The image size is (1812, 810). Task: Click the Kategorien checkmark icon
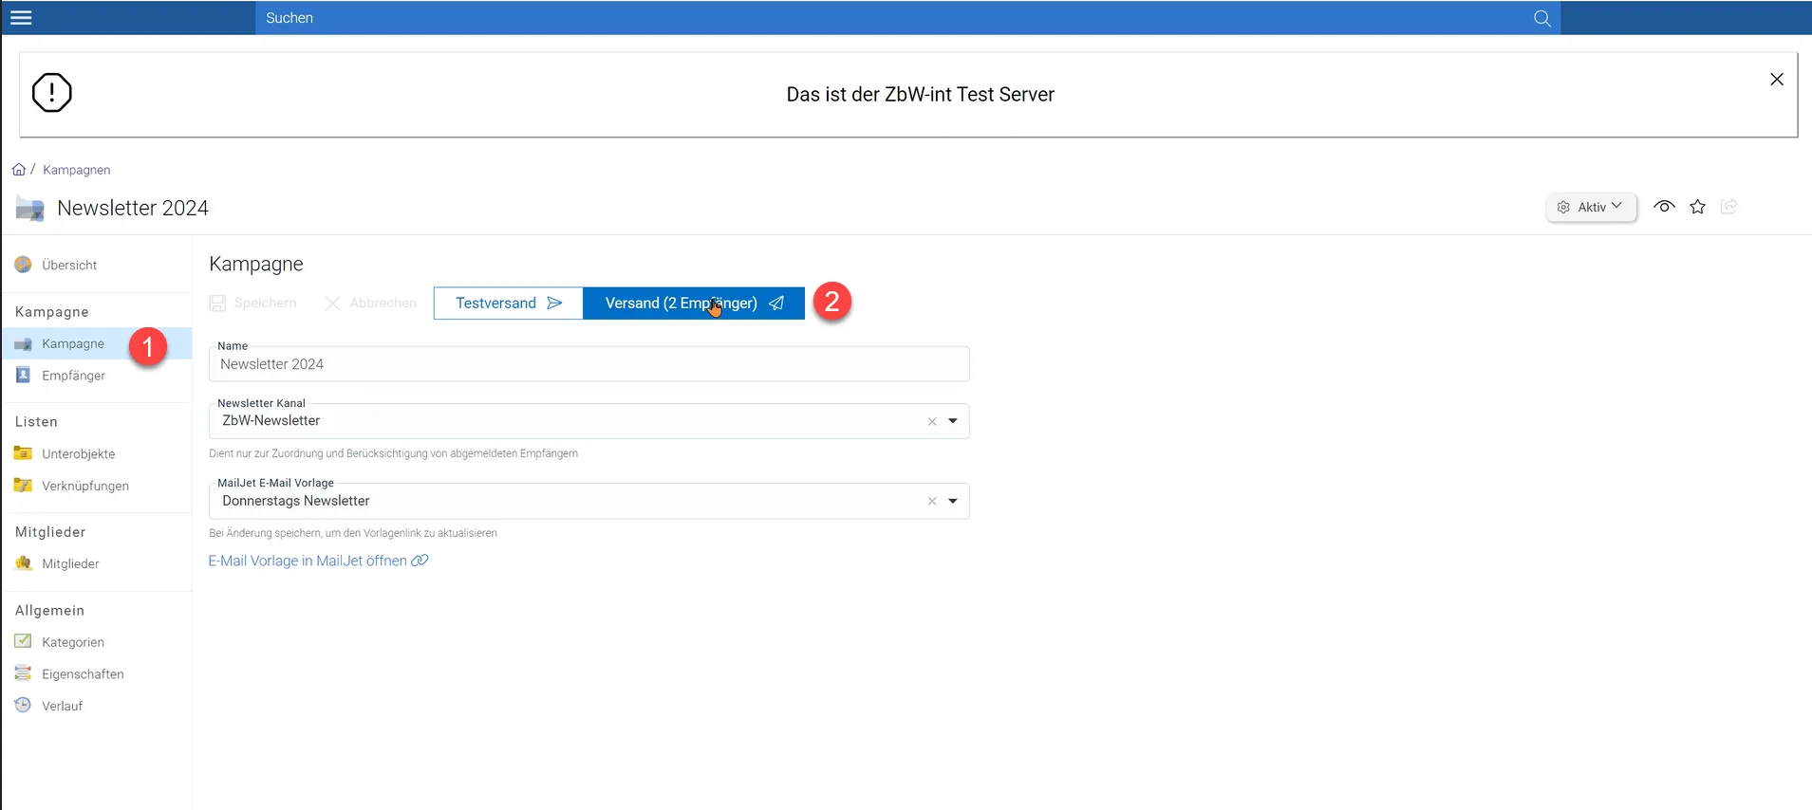(x=23, y=641)
